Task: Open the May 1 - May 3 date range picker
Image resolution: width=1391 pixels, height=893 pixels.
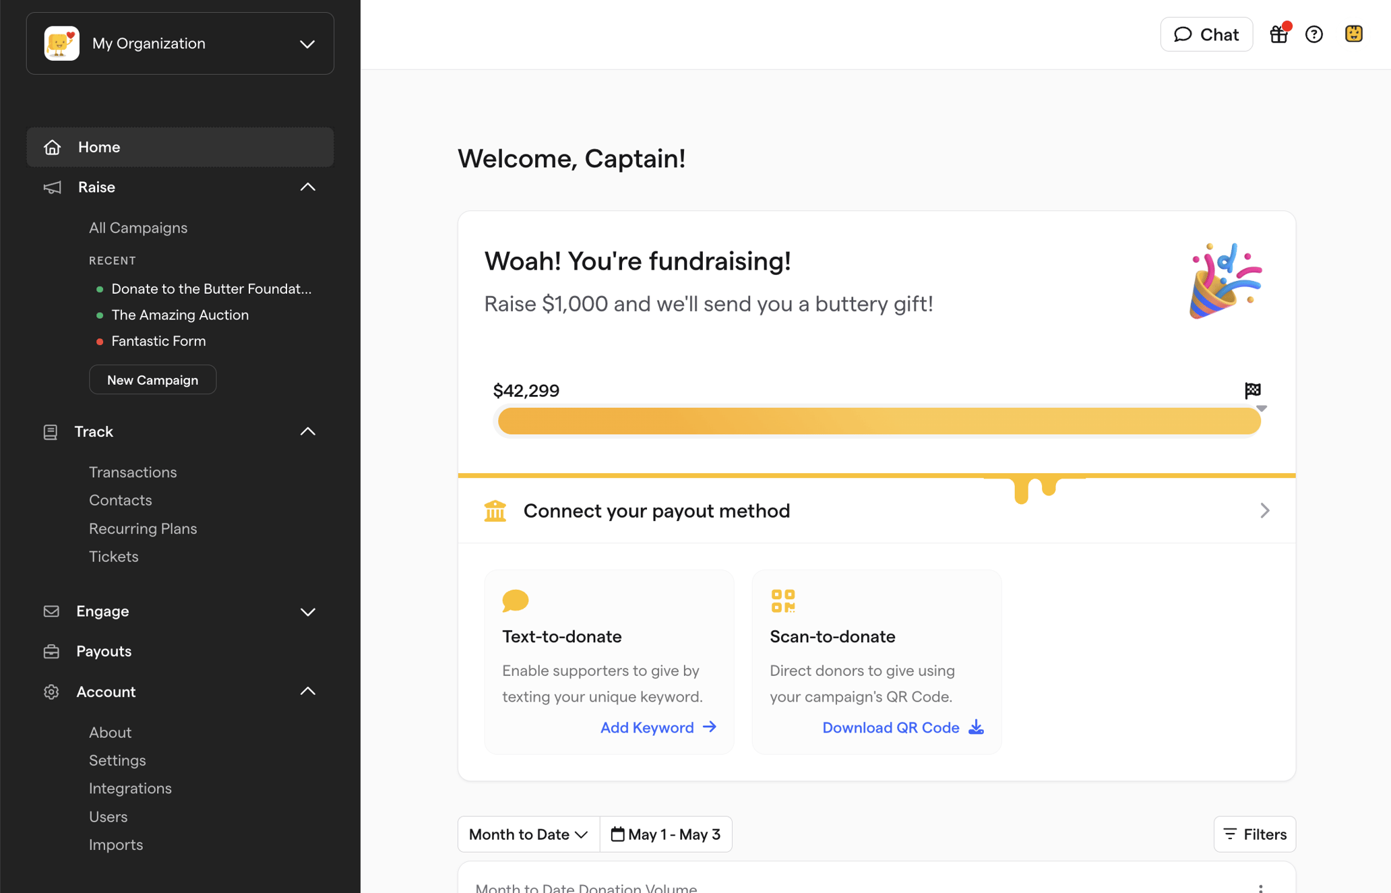Action: [x=666, y=834]
